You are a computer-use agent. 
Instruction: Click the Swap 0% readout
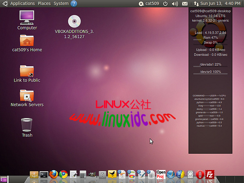[x=210, y=42]
